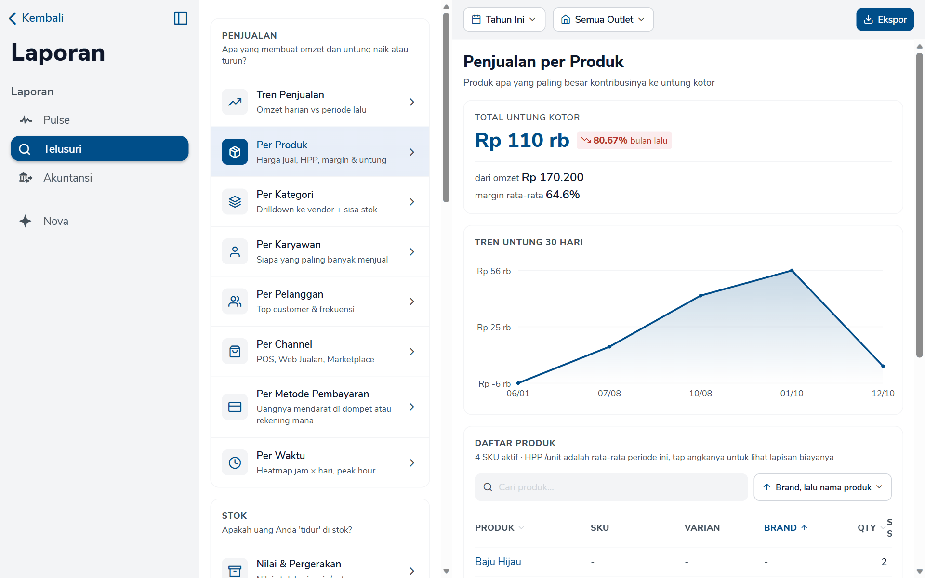Open Per Pelanggan report
Image resolution: width=925 pixels, height=578 pixels.
click(320, 302)
